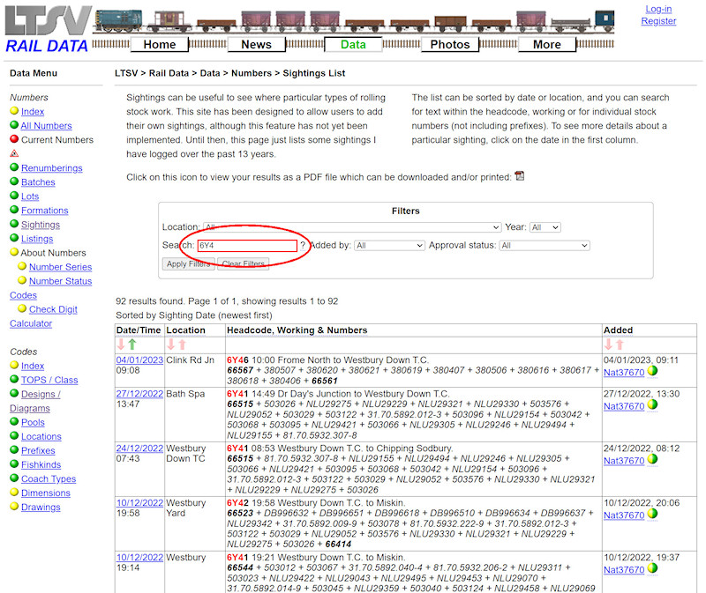The width and height of the screenshot is (706, 593).
Task: Switch to the Photos tab
Action: click(450, 44)
